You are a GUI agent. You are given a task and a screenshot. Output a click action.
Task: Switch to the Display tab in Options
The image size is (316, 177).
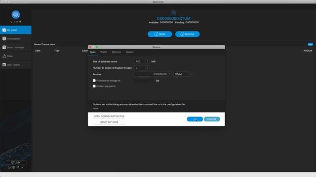click(x=129, y=52)
